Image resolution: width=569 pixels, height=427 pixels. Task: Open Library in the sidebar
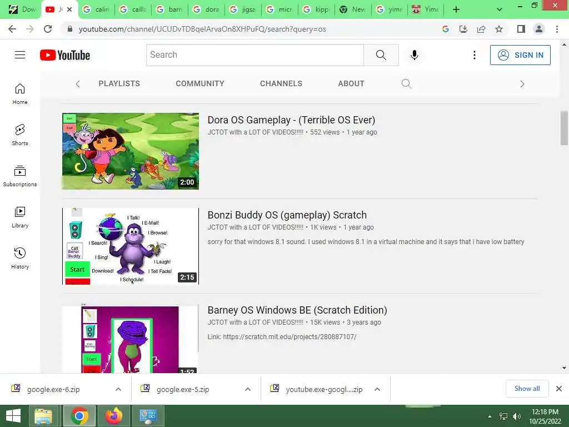[x=20, y=217]
